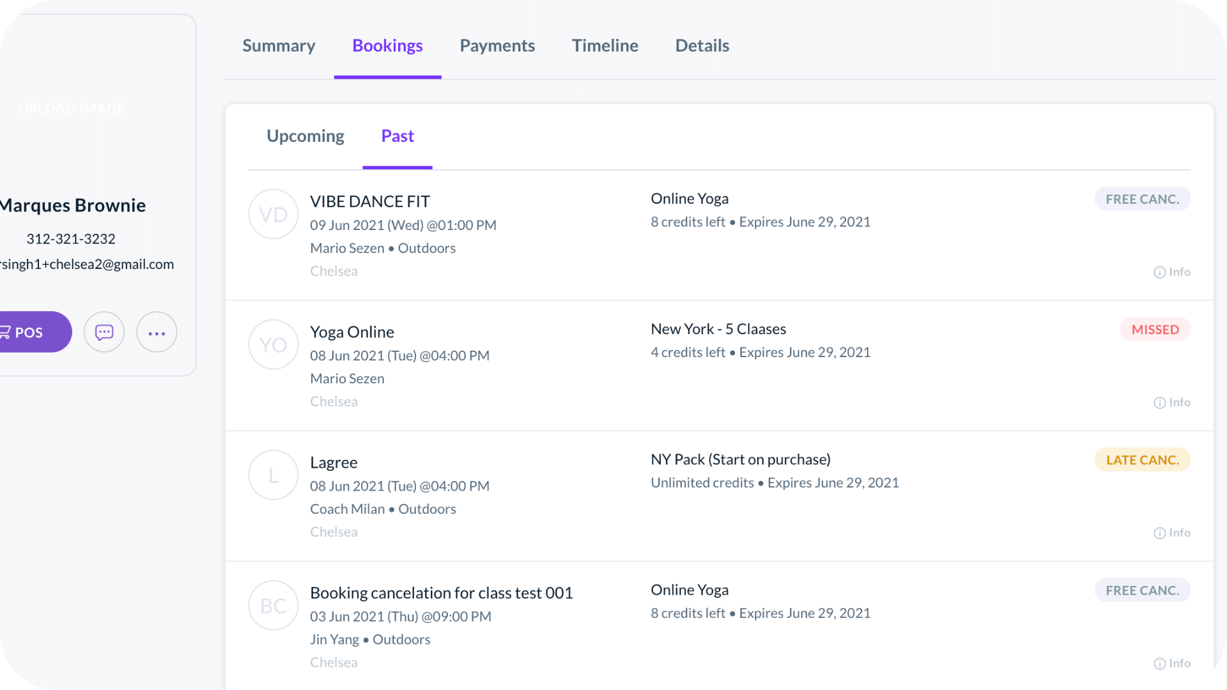Open the Details tab
Image resolution: width=1227 pixels, height=690 pixels.
click(702, 45)
